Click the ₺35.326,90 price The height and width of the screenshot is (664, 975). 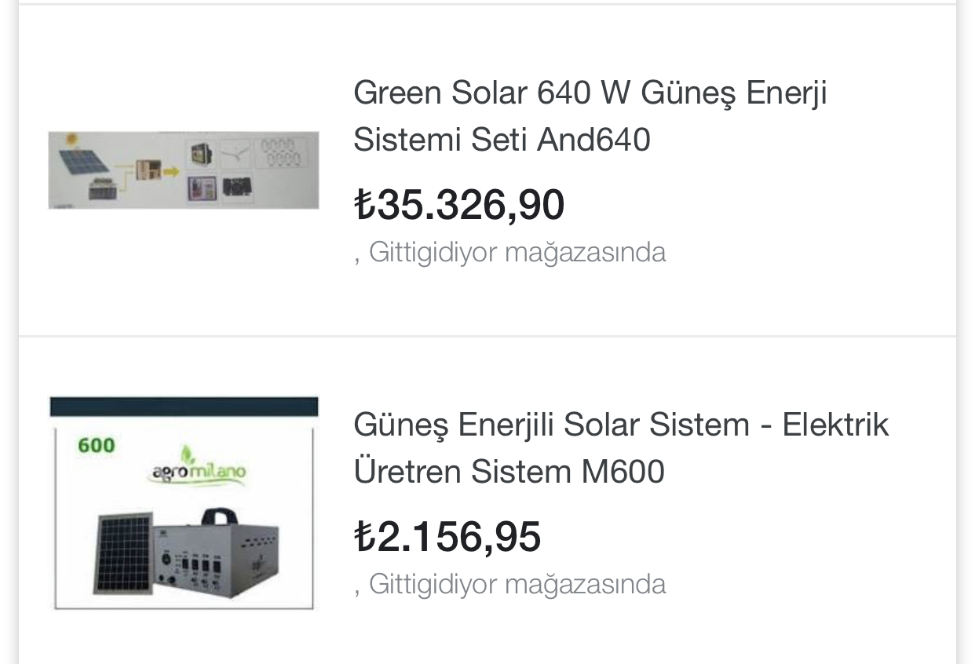point(459,205)
